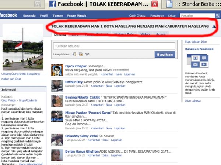Click the Tuliskan sesuatu text box

coord(114,46)
